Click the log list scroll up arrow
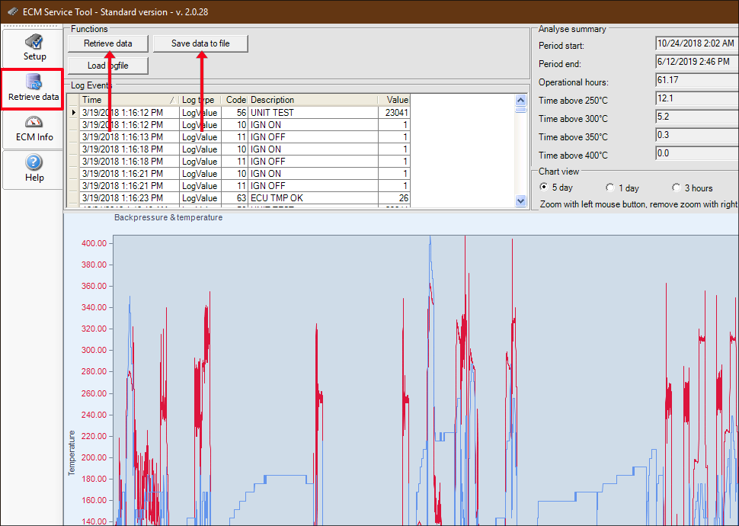Image resolution: width=739 pixels, height=526 pixels. click(x=521, y=100)
